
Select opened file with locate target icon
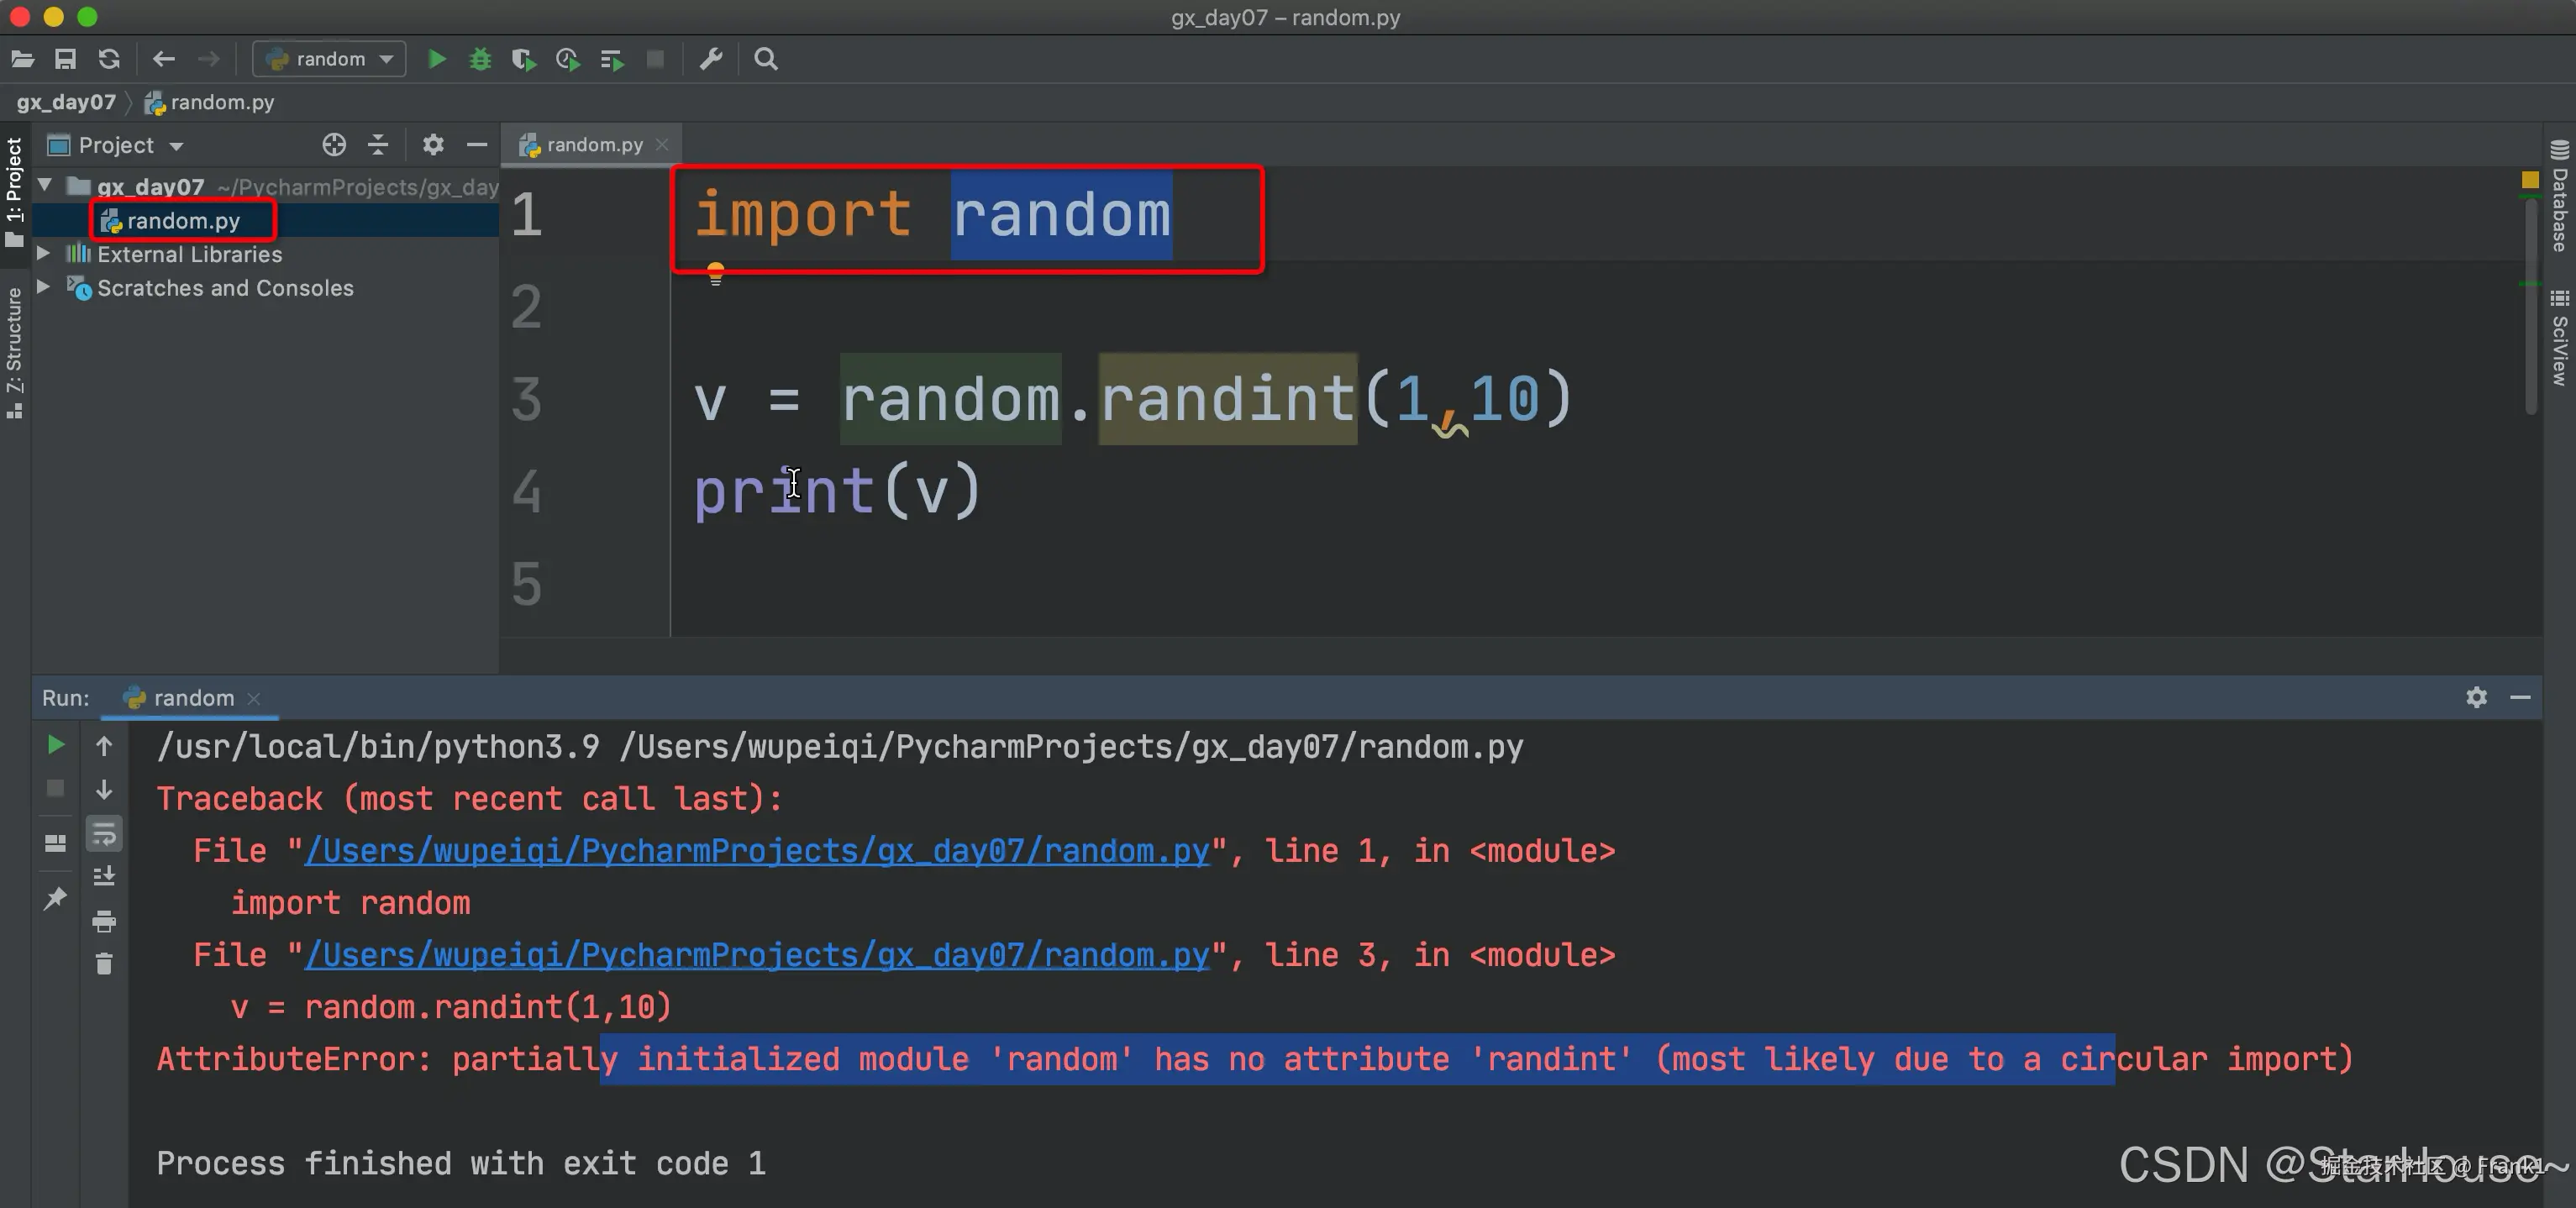pos(334,145)
